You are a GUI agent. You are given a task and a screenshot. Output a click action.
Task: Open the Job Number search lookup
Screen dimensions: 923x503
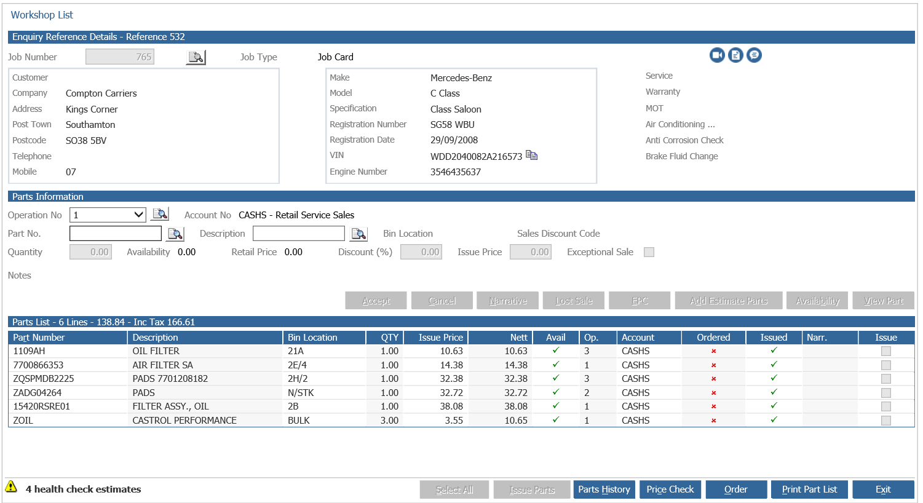pos(195,56)
